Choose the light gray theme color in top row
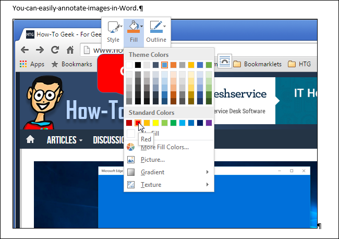The width and height of the screenshot is (339, 239). point(147,65)
